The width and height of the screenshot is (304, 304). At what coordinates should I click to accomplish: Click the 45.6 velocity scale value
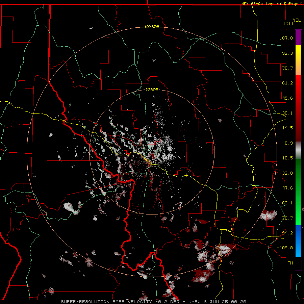(x=287, y=98)
